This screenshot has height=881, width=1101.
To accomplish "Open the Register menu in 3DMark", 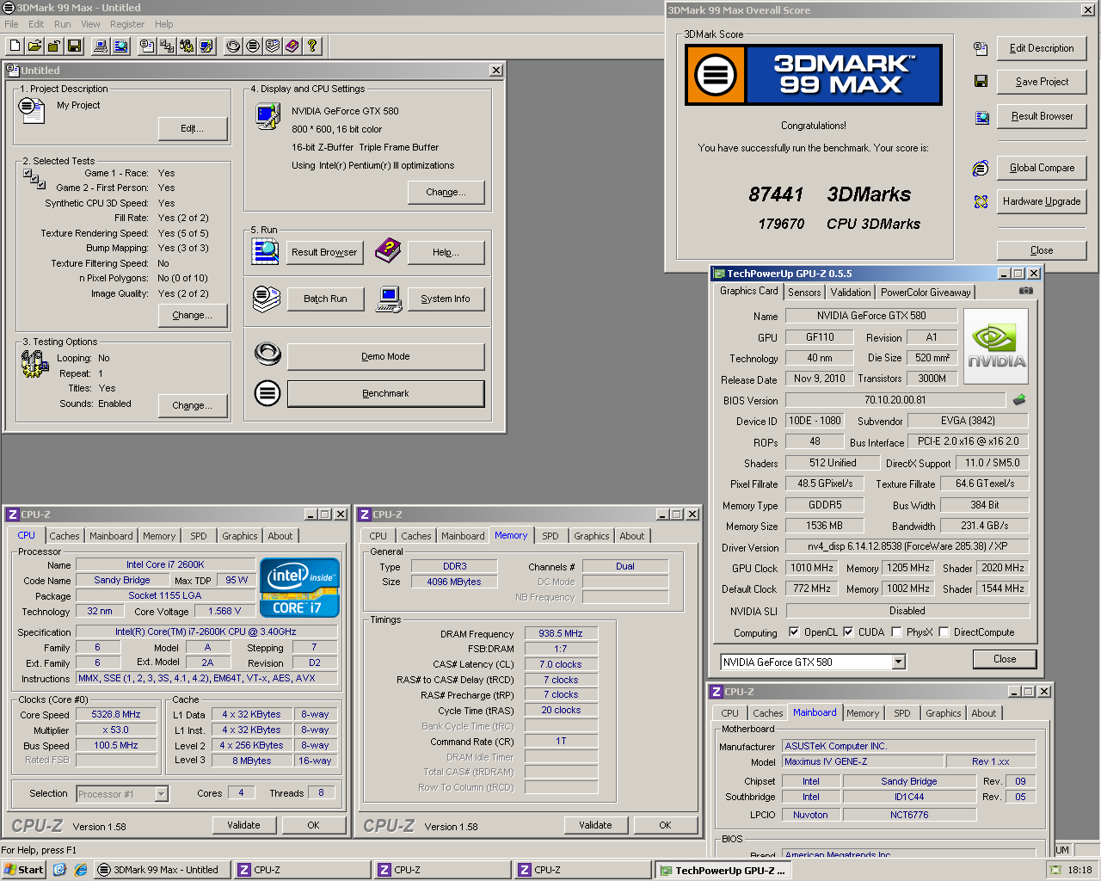I will [127, 24].
